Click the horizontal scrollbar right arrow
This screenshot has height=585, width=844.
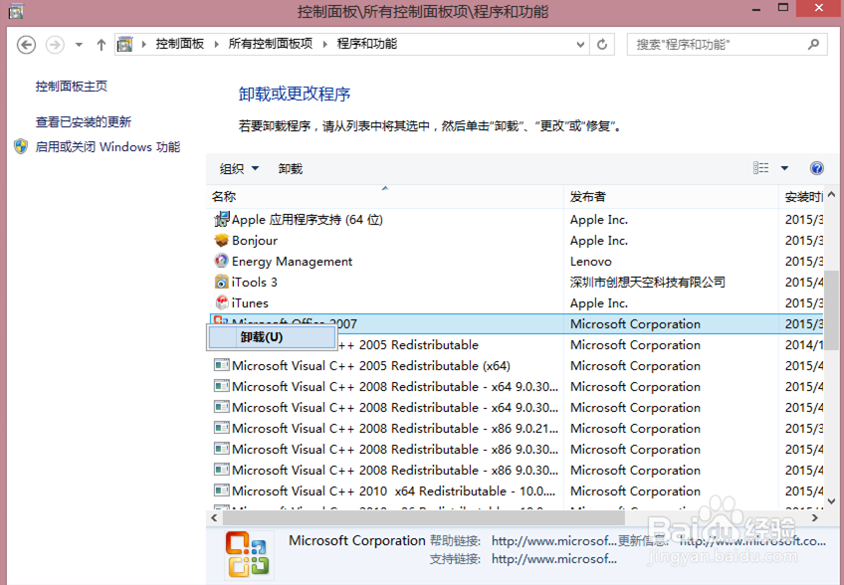tap(815, 517)
